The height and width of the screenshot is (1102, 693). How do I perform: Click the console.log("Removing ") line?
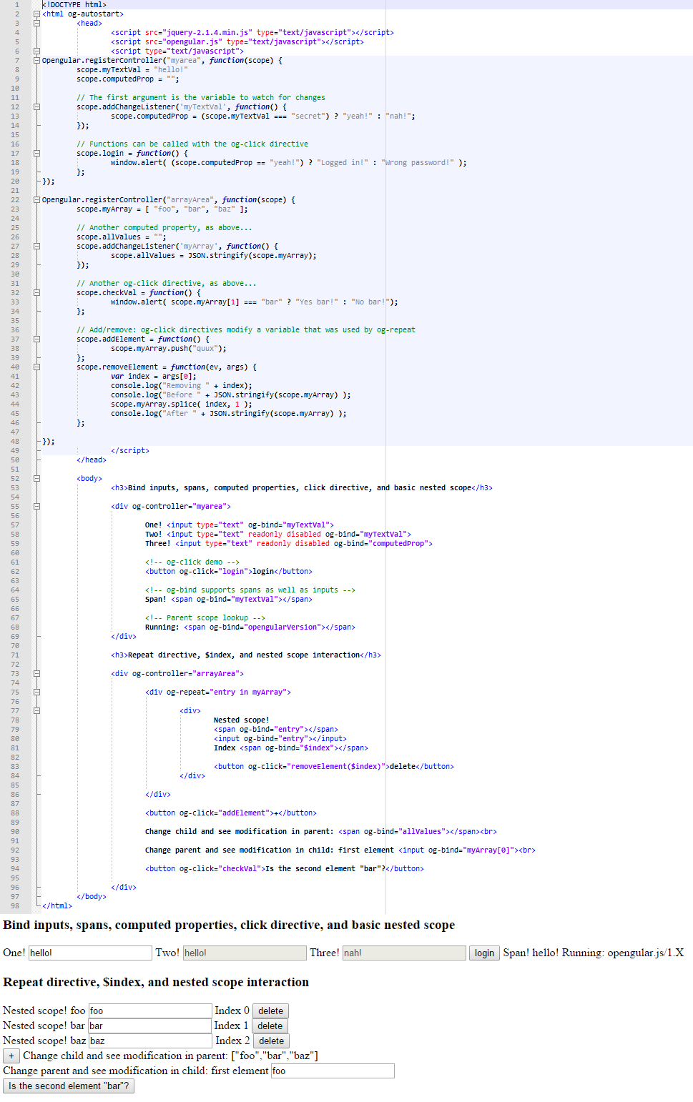[x=182, y=386]
